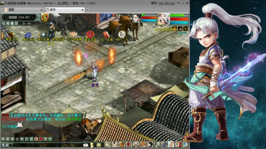
Task: Click the up-arrow collapse button in title bar
Action: point(178,3)
